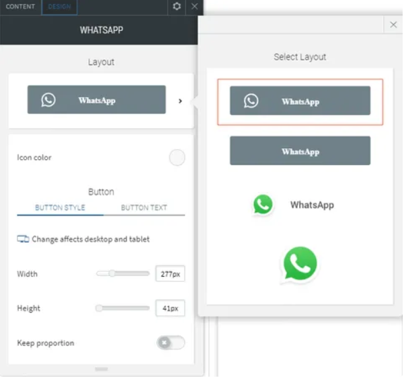The width and height of the screenshot is (404, 378).
Task: Toggle the Keep proportion switch
Action: 171,343
